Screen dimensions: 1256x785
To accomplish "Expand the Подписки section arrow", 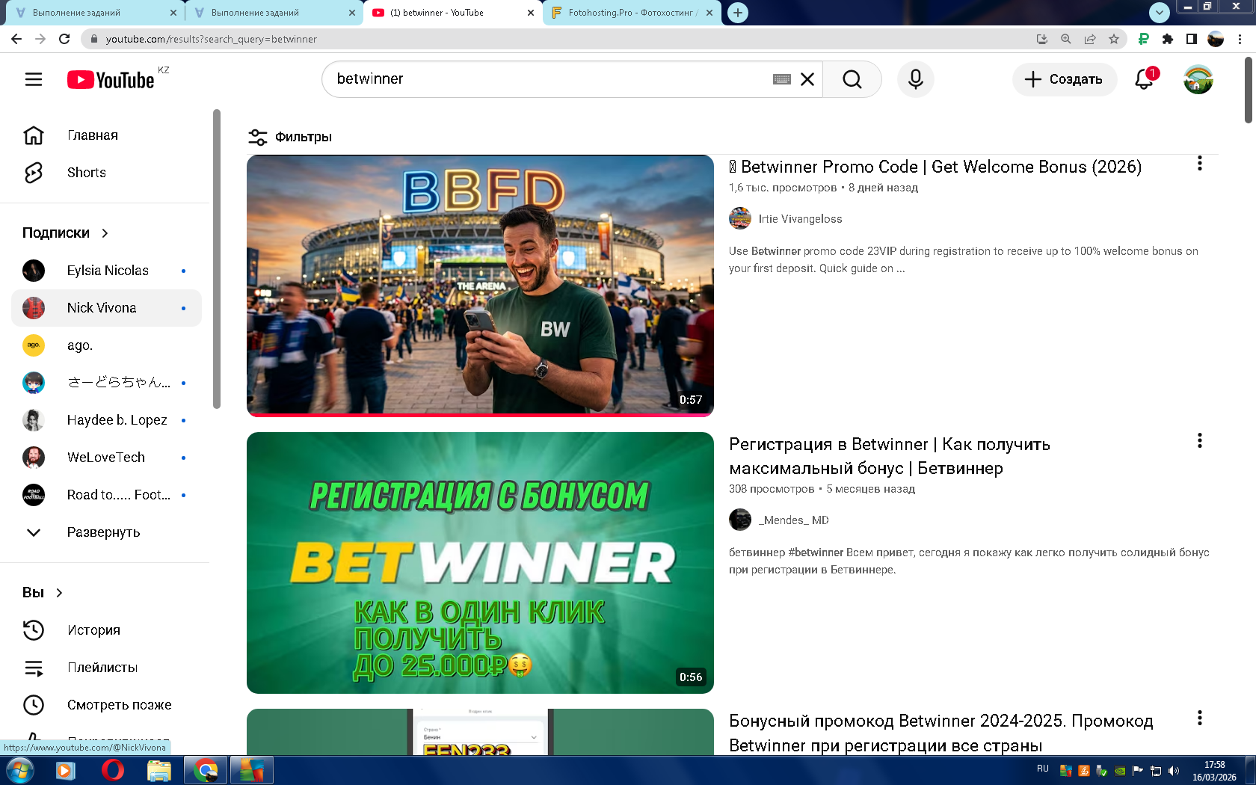I will (x=105, y=233).
